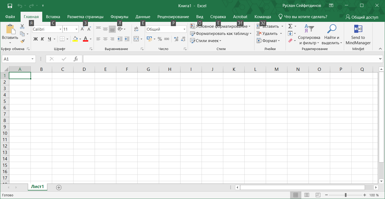Decrease decimal places
385x199 pixels.
click(183, 39)
